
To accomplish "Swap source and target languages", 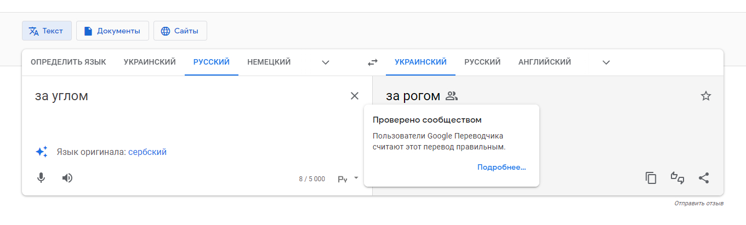I will (x=373, y=62).
